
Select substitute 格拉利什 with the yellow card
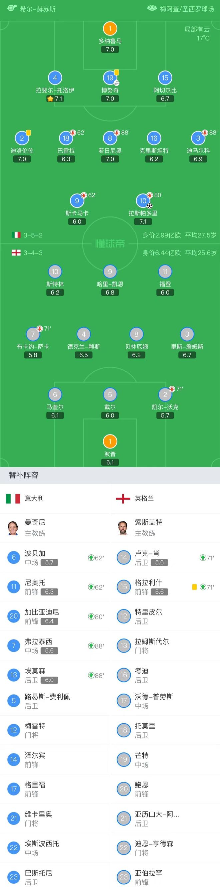click(165, 587)
